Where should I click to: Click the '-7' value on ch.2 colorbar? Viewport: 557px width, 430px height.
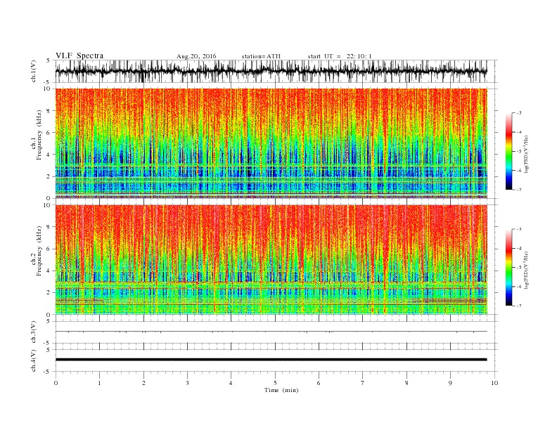519,306
